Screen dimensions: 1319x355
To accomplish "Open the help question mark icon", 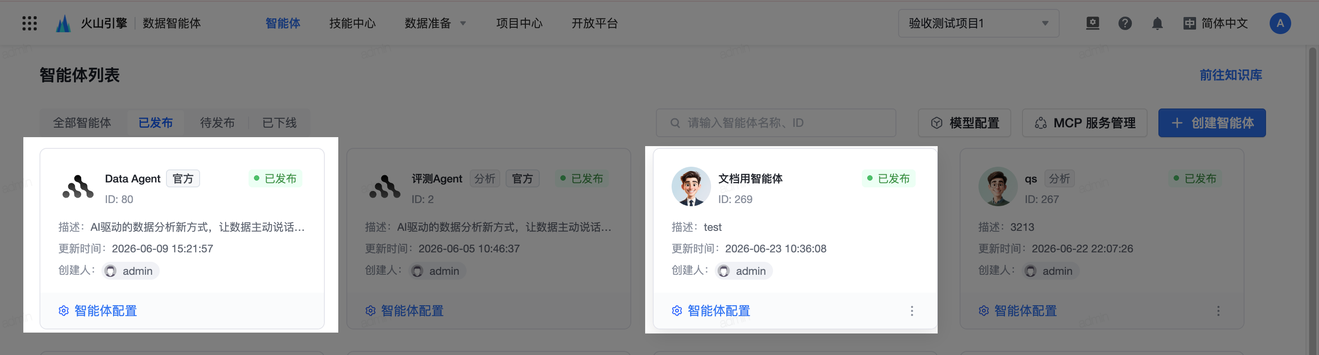I will (1125, 23).
